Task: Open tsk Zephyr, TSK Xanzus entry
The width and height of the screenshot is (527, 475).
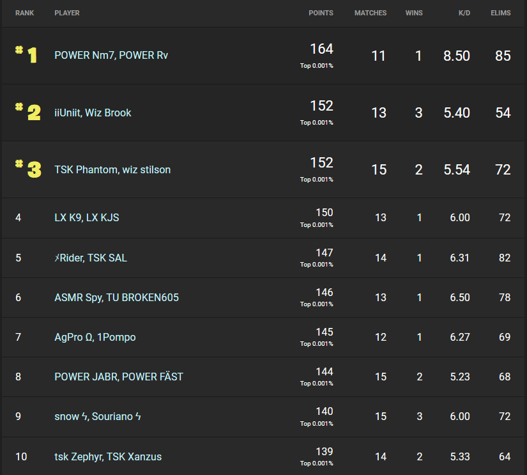Action: tap(108, 456)
